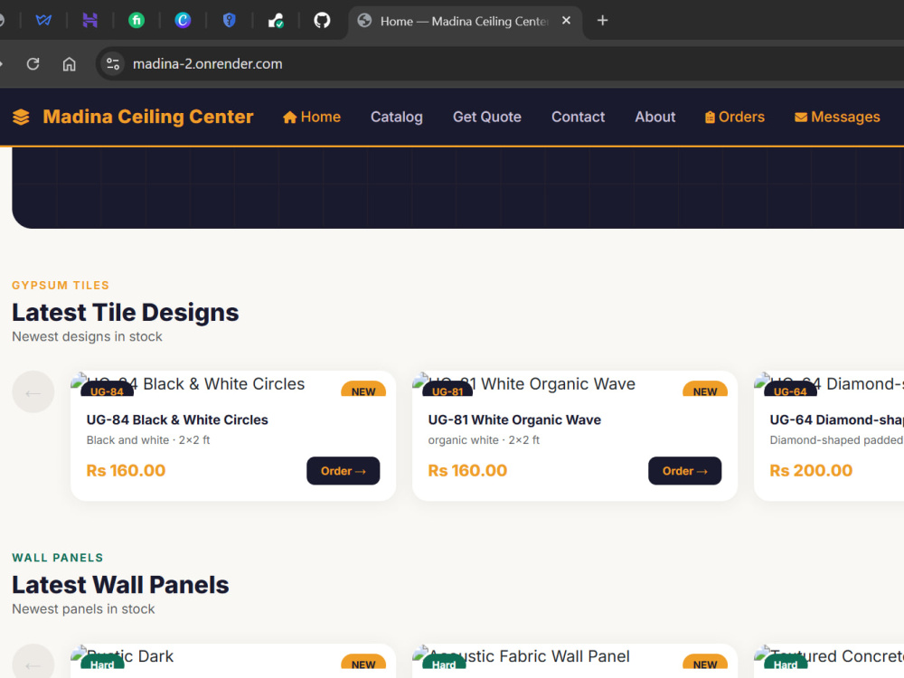Navigate to Home in site menu
This screenshot has height=678, width=904.
click(312, 117)
